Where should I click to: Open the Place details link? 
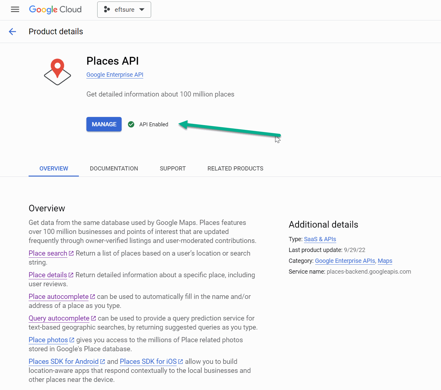(x=48, y=275)
